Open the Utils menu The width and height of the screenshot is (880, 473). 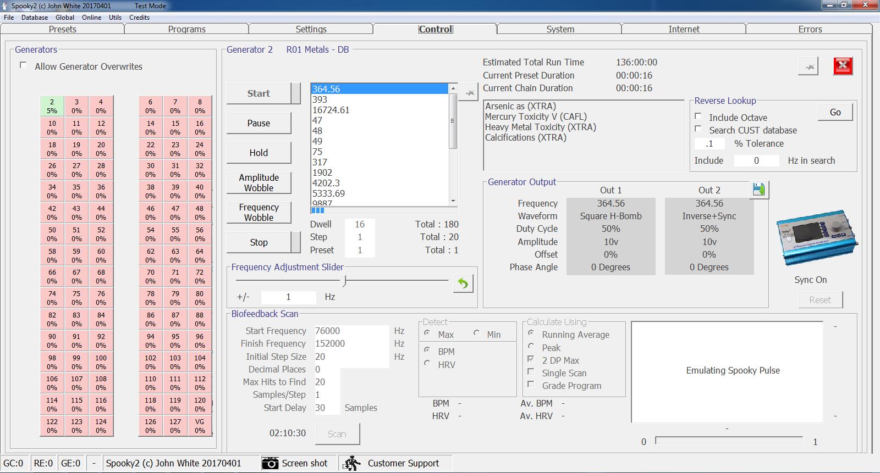(x=115, y=17)
